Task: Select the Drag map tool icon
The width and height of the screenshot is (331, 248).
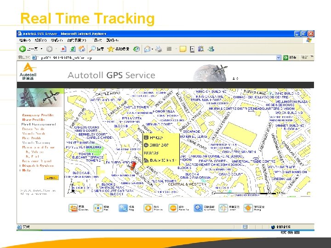Action: point(123,208)
